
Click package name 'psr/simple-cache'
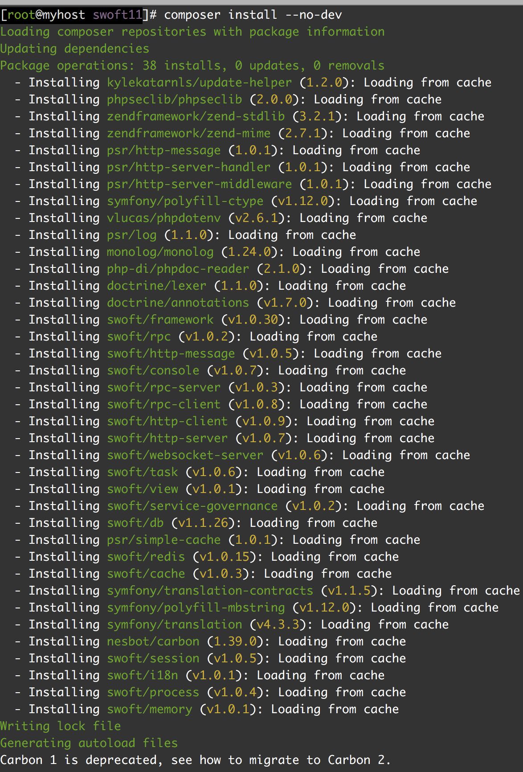tap(164, 540)
